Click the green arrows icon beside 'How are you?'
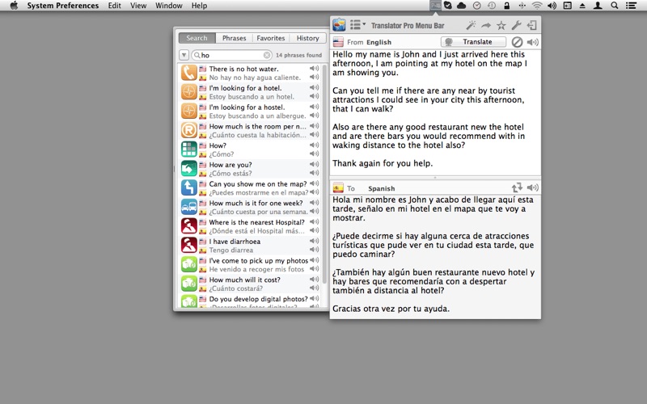647x404 pixels. tap(189, 169)
